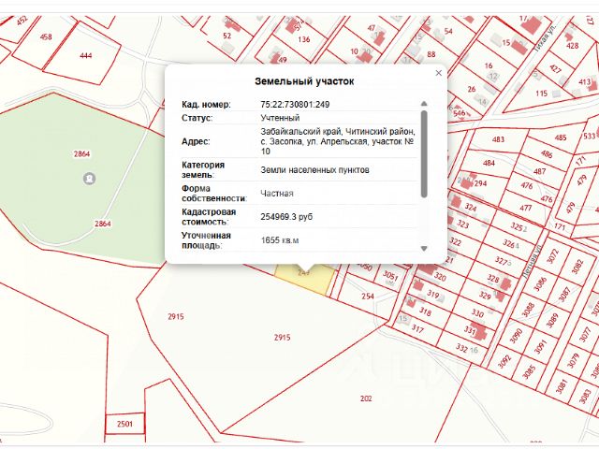The width and height of the screenshot is (599, 449).
Task: Select parcel 3081 on the map
Action: pos(561,386)
